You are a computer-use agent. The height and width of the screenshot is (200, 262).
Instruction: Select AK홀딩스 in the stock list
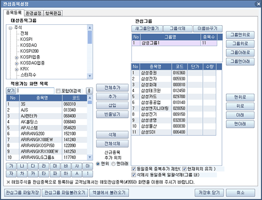(x=47, y=122)
